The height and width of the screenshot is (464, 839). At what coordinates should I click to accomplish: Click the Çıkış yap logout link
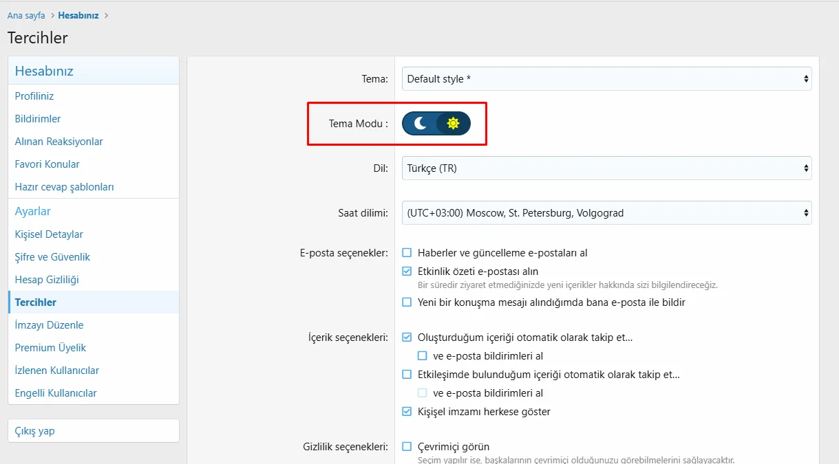tap(34, 431)
